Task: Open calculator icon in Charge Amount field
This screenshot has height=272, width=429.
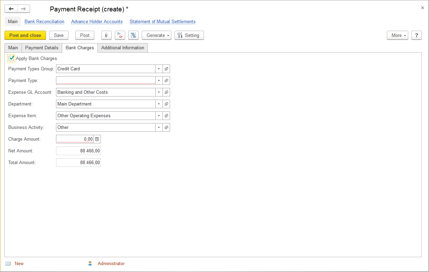Action: coord(97,139)
